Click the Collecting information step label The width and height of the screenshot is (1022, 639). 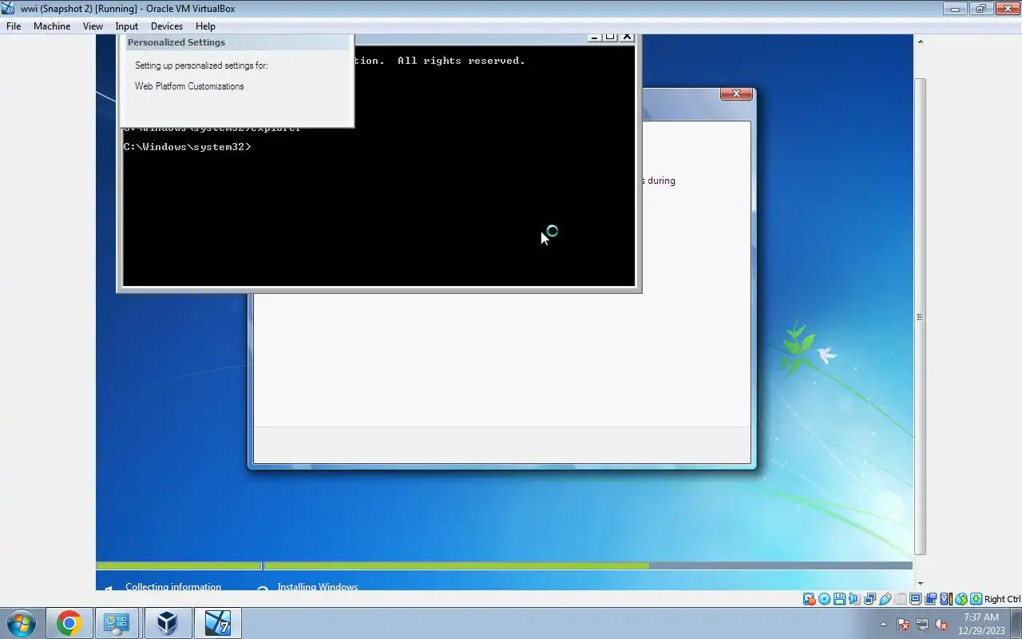tap(173, 586)
